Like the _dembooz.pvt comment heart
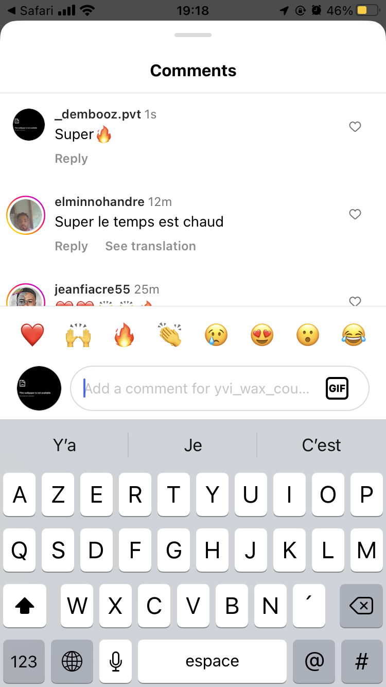The image size is (386, 687). pos(355,127)
